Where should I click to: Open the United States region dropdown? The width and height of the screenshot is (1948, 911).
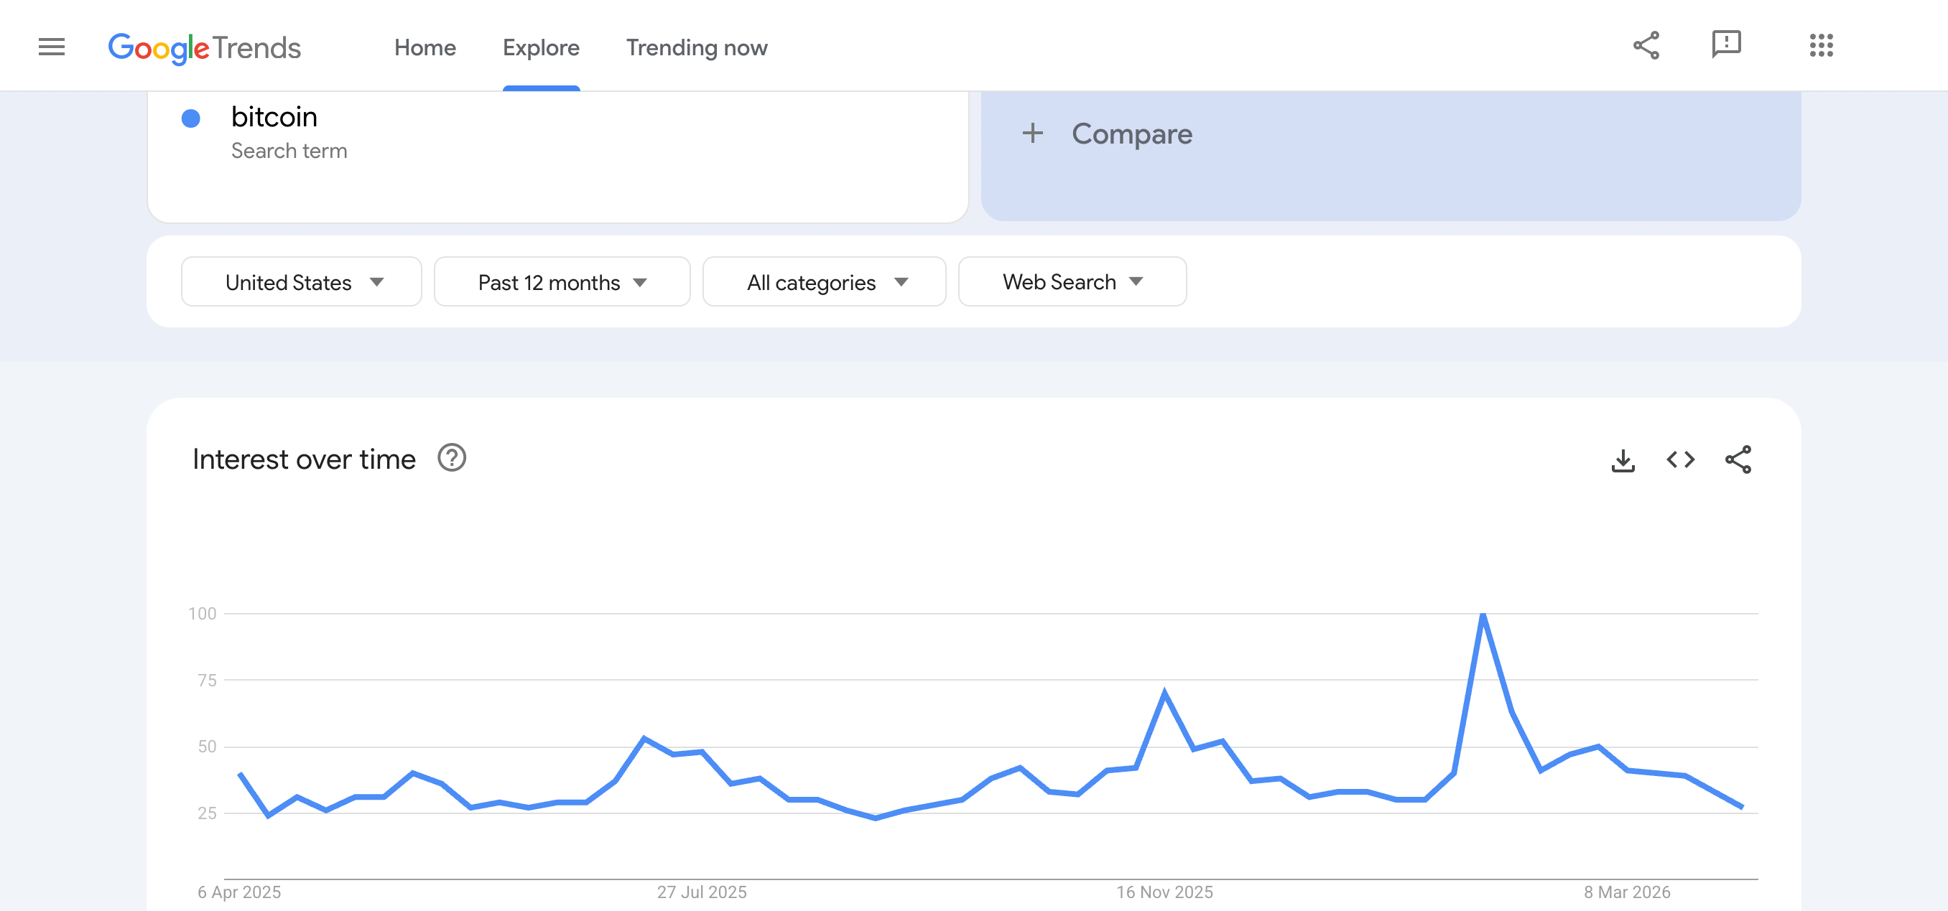[x=301, y=281]
